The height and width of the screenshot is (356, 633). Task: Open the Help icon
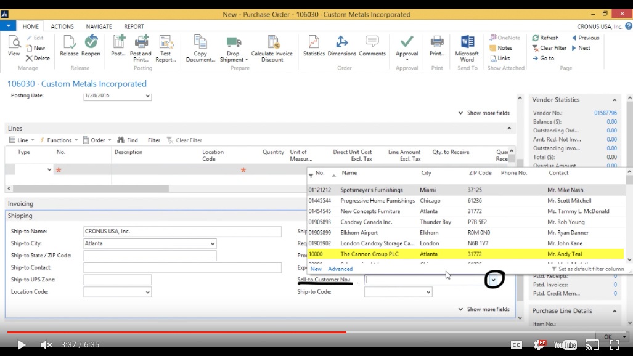click(x=629, y=26)
